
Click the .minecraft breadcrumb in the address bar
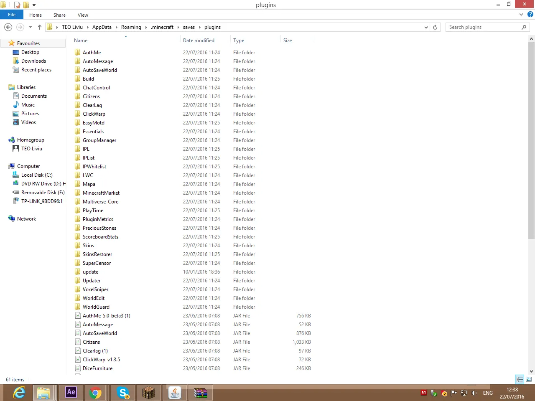[162, 27]
